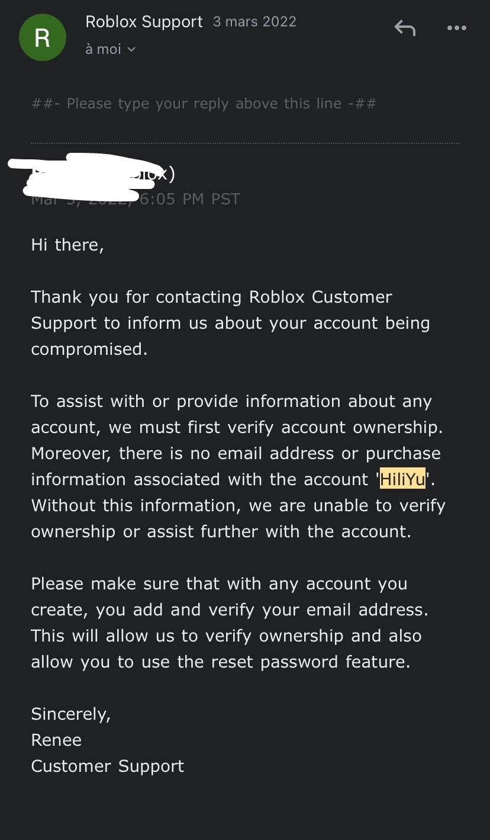Image resolution: width=490 pixels, height=840 pixels.
Task: Select the Roblox Support sender name
Action: (144, 21)
